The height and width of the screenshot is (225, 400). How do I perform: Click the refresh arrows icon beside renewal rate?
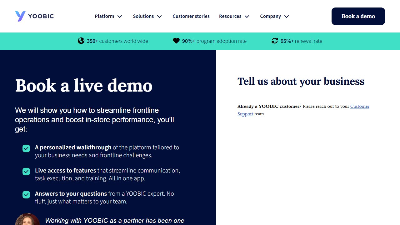click(275, 41)
